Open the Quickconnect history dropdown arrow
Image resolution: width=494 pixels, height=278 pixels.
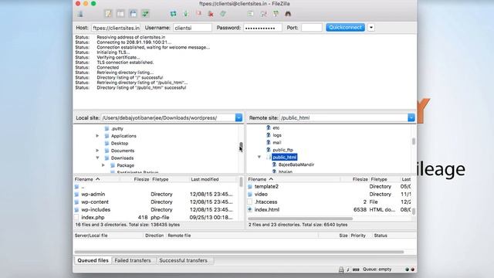pyautogui.click(x=371, y=28)
